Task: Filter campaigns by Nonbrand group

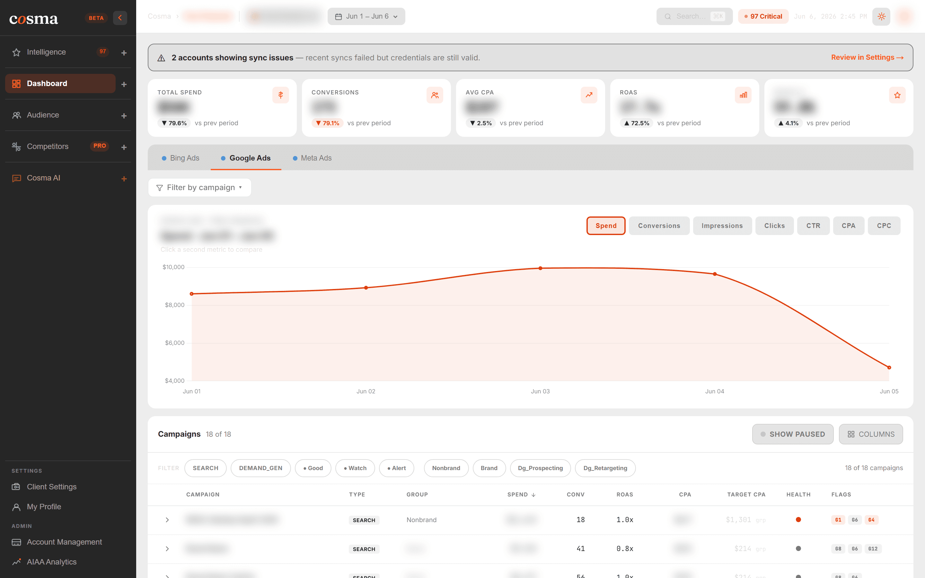Action: (x=446, y=468)
